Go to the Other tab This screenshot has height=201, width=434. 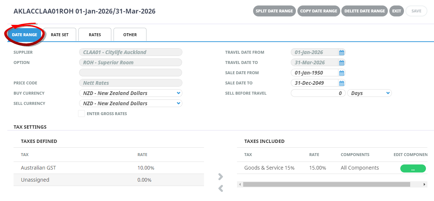(x=130, y=35)
